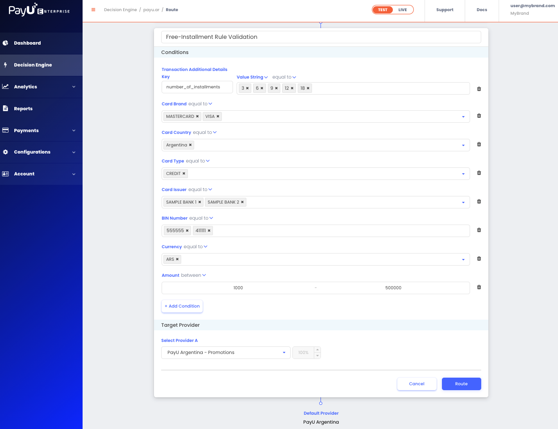Delete the Card Issuer condition

[479, 201]
